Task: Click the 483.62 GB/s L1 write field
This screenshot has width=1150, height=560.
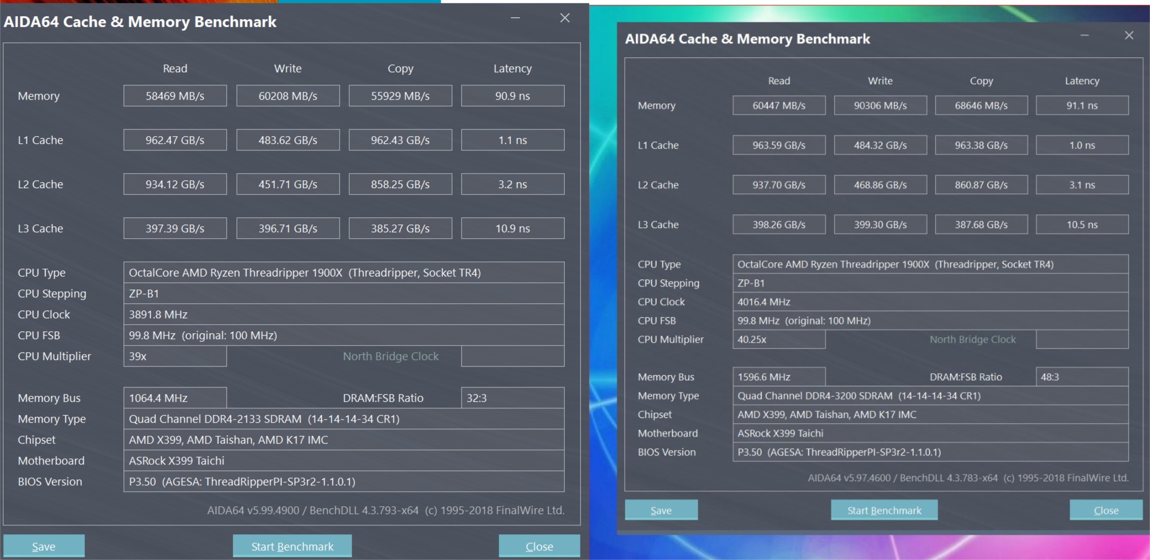Action: click(288, 140)
